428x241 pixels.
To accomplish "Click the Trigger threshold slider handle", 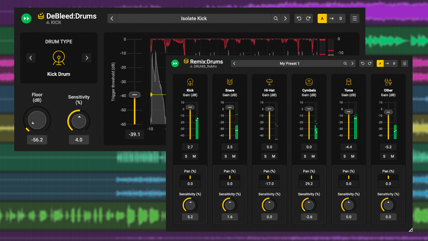I will tap(135, 94).
